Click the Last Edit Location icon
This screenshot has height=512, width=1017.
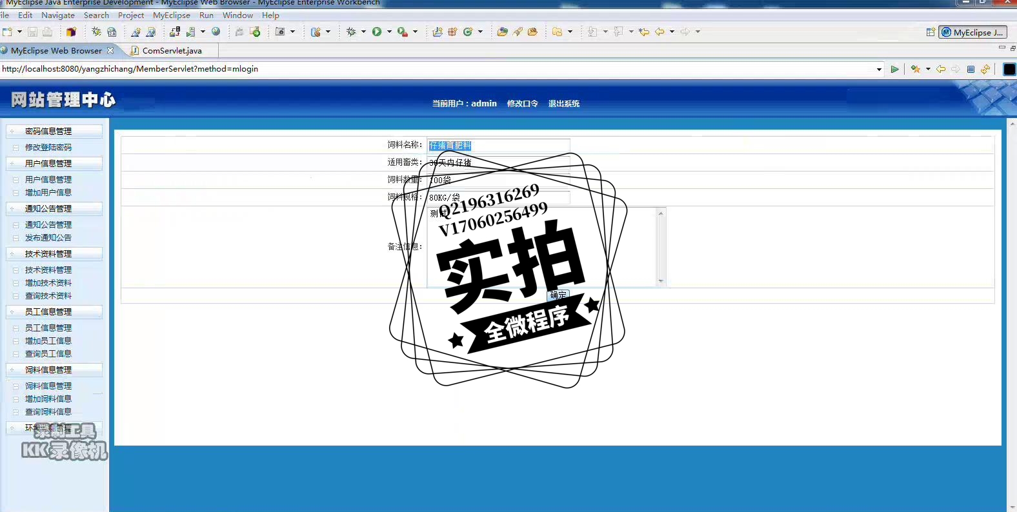[x=643, y=32]
